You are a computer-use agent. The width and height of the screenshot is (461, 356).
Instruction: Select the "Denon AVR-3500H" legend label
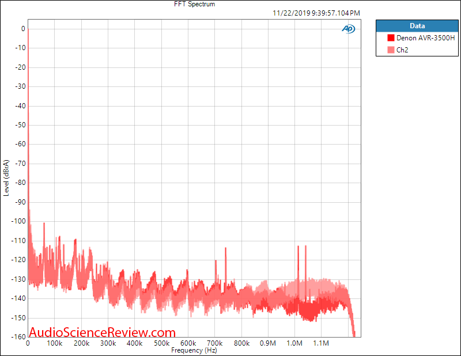pyautogui.click(x=425, y=38)
